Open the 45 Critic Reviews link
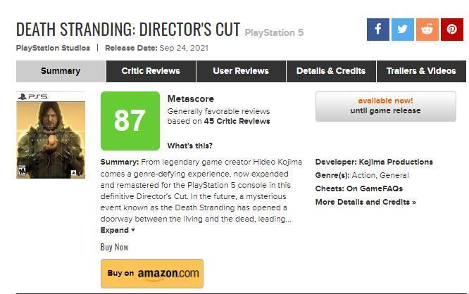The image size is (469, 294). 237,121
